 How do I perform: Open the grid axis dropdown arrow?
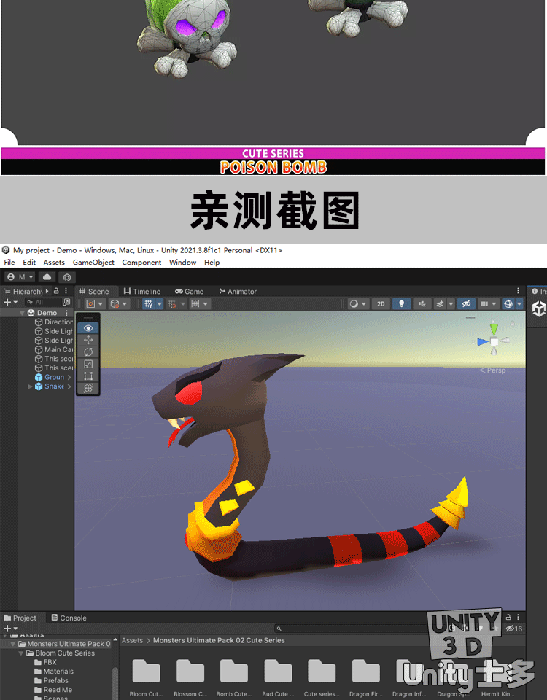click(160, 304)
